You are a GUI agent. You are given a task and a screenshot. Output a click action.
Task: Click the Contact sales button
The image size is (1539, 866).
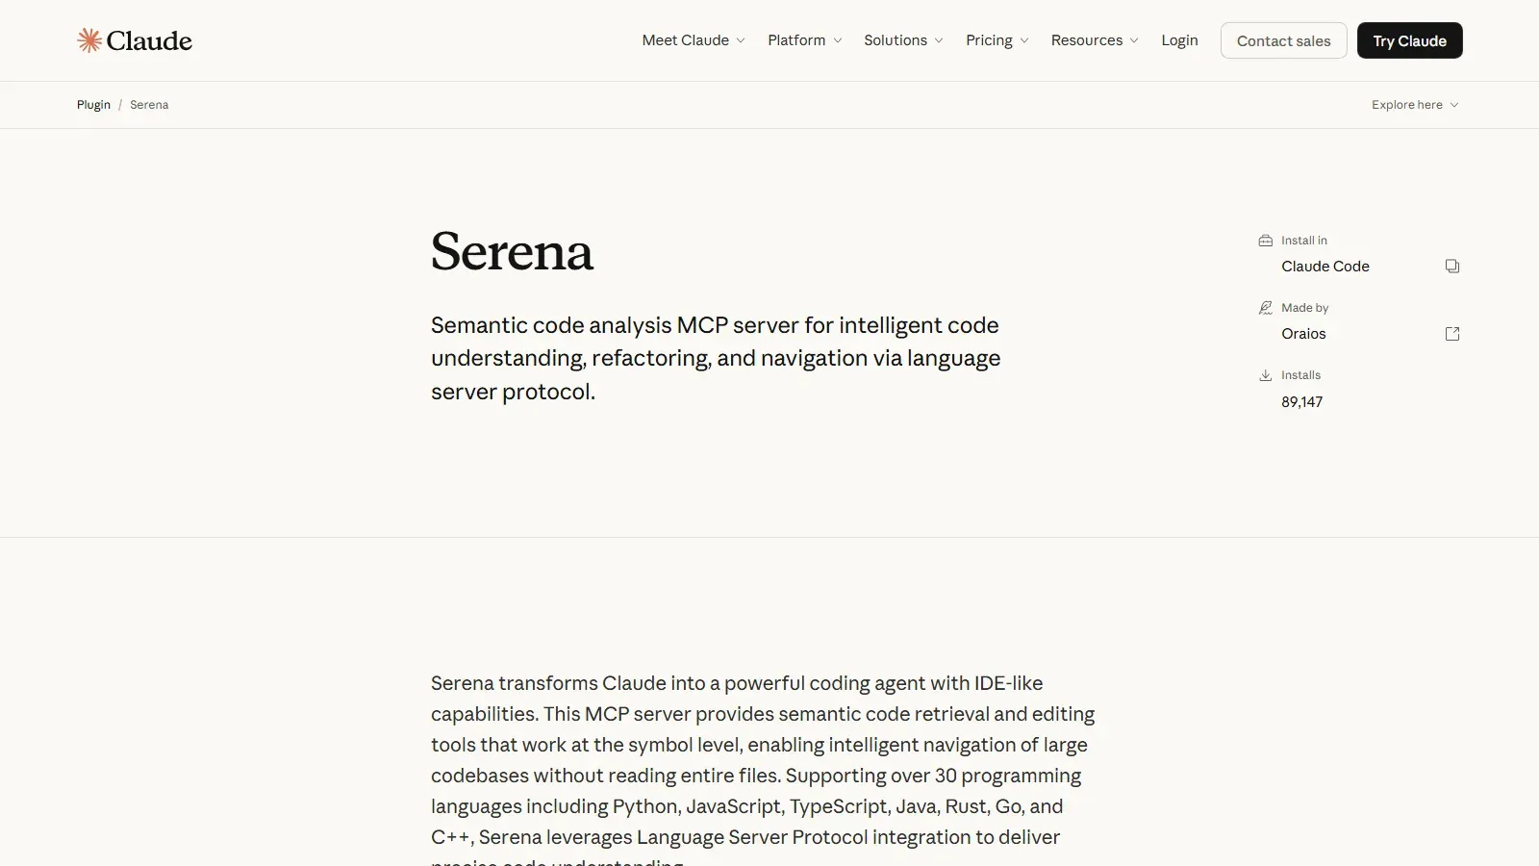pos(1284,40)
